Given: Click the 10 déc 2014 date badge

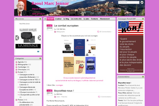Looking at the screenshot, I should 50,92.
